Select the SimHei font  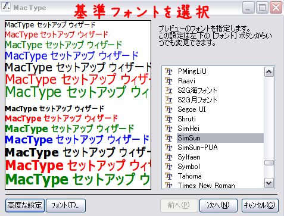click(x=188, y=129)
